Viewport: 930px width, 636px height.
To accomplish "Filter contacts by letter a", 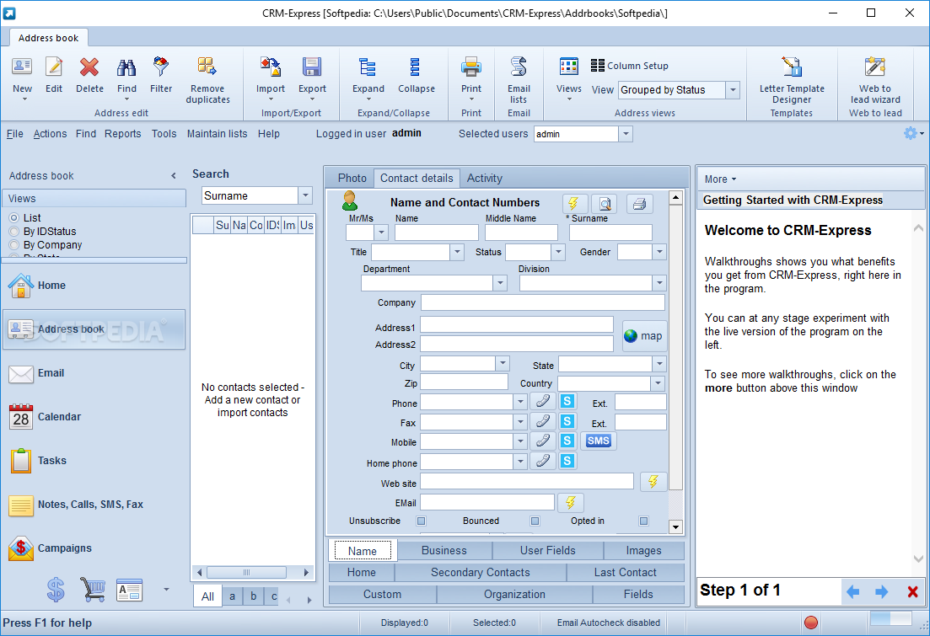I will 232,596.
